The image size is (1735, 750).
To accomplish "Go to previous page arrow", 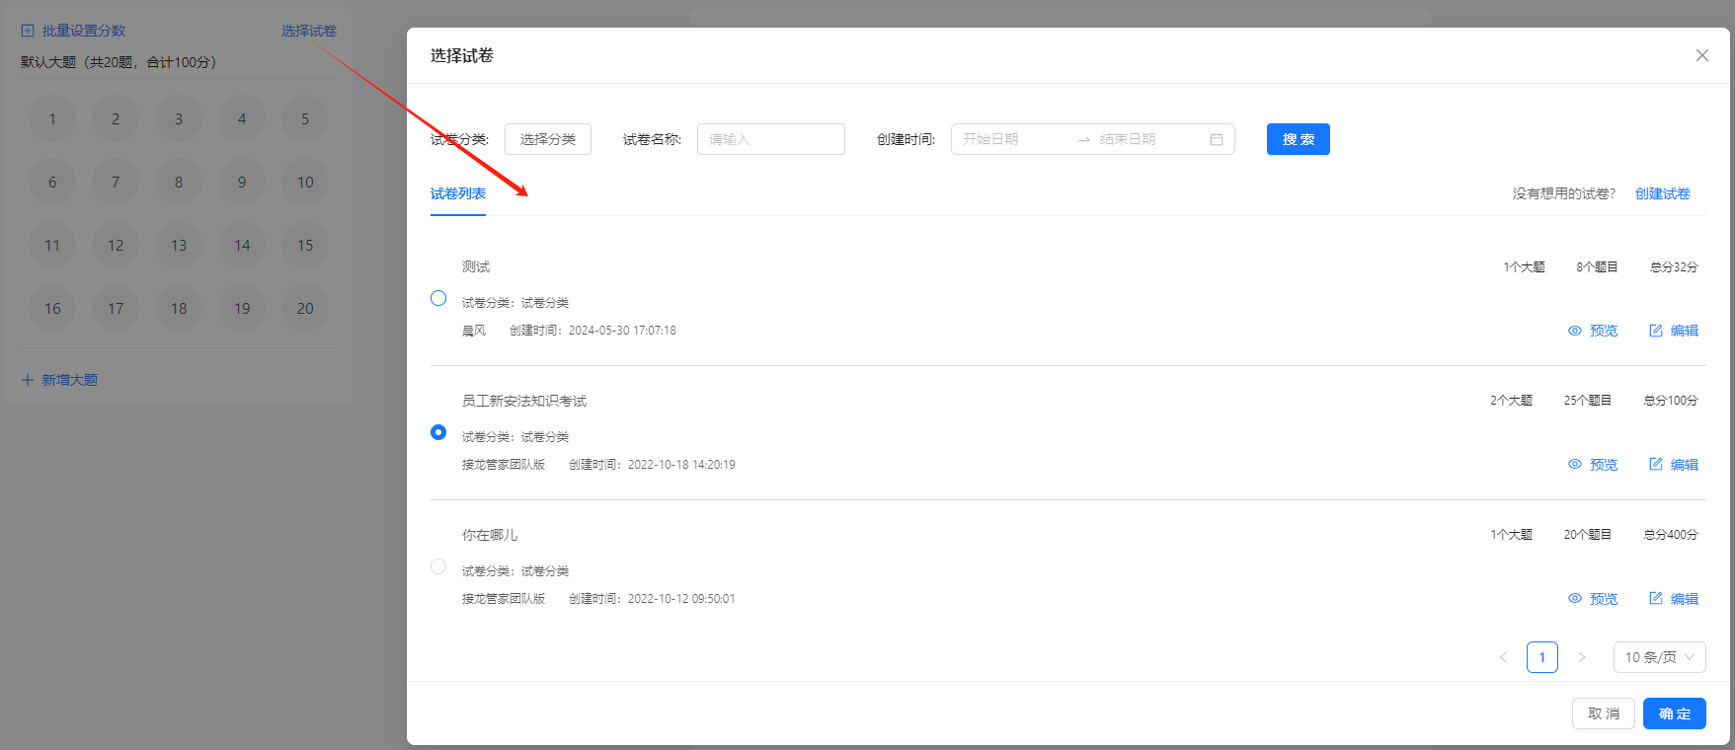I will (x=1503, y=657).
